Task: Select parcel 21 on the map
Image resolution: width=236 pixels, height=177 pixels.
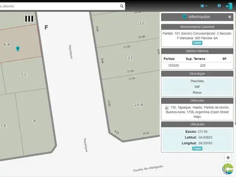Action: pos(130,58)
